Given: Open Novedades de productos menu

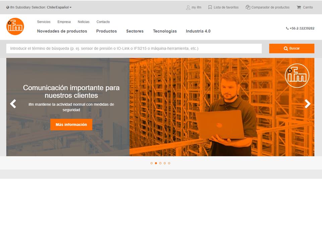Looking at the screenshot, I should click(62, 31).
